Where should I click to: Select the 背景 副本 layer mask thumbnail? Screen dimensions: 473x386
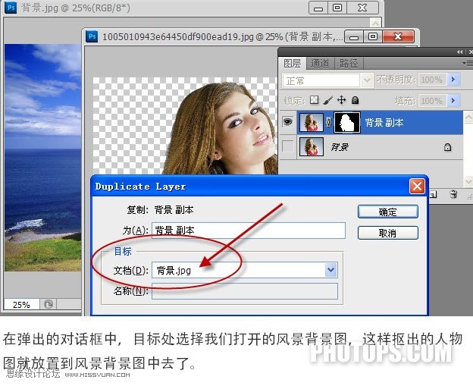pos(347,122)
